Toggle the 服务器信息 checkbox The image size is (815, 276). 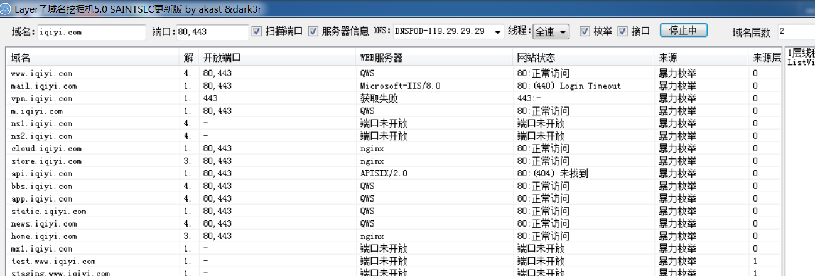(x=313, y=31)
